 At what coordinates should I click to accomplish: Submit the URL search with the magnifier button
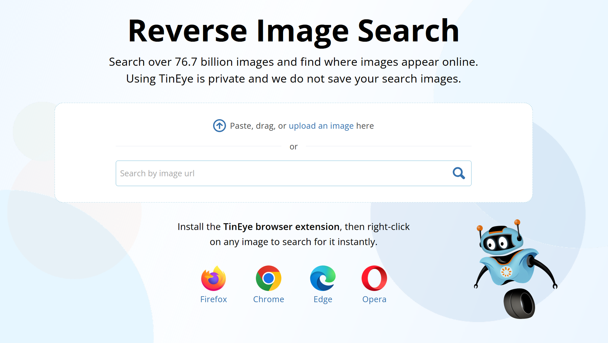pos(459,173)
